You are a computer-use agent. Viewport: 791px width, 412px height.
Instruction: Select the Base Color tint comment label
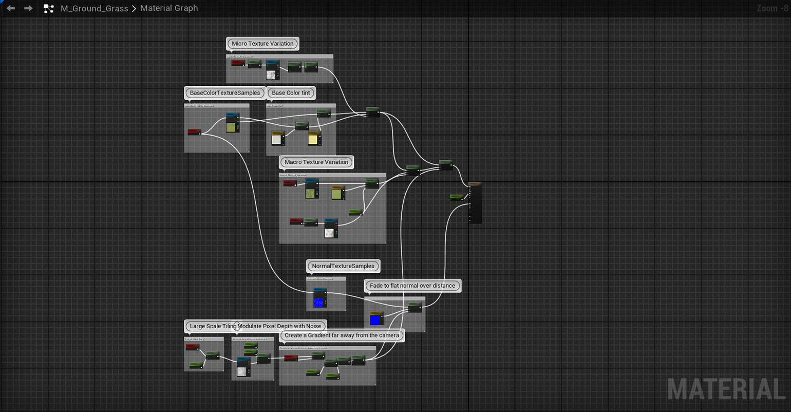point(291,93)
